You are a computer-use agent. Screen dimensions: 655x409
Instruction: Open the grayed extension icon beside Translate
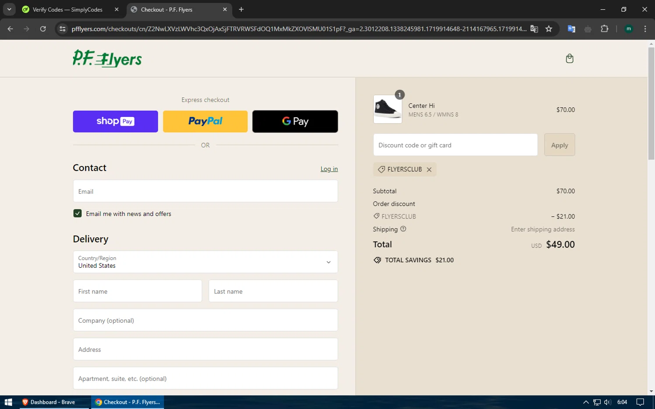588,29
